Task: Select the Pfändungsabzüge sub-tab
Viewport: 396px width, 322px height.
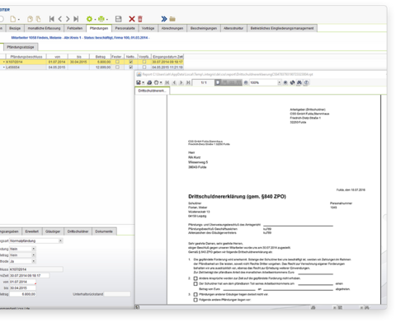Action: tap(21, 47)
